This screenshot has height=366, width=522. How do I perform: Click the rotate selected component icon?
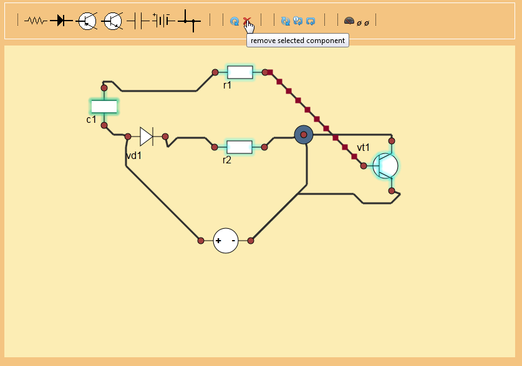(x=234, y=21)
